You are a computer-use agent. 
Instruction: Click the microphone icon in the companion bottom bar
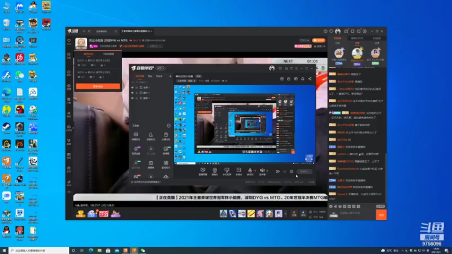coord(250,170)
